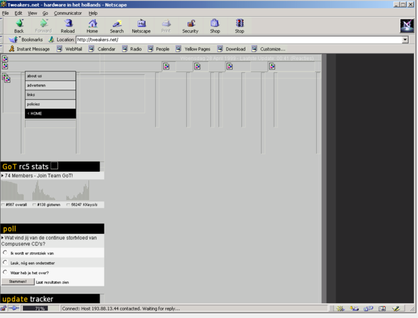Image resolution: width=418 pixels, height=318 pixels.
Task: Click the page proxy icon beside Location
Action: click(x=51, y=40)
